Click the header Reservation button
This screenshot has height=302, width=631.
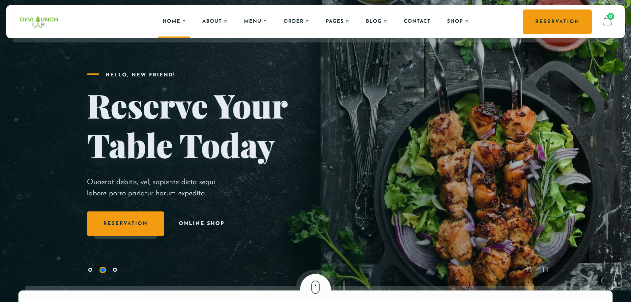point(557,22)
